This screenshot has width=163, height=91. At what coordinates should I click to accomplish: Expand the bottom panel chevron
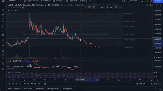[156, 89]
